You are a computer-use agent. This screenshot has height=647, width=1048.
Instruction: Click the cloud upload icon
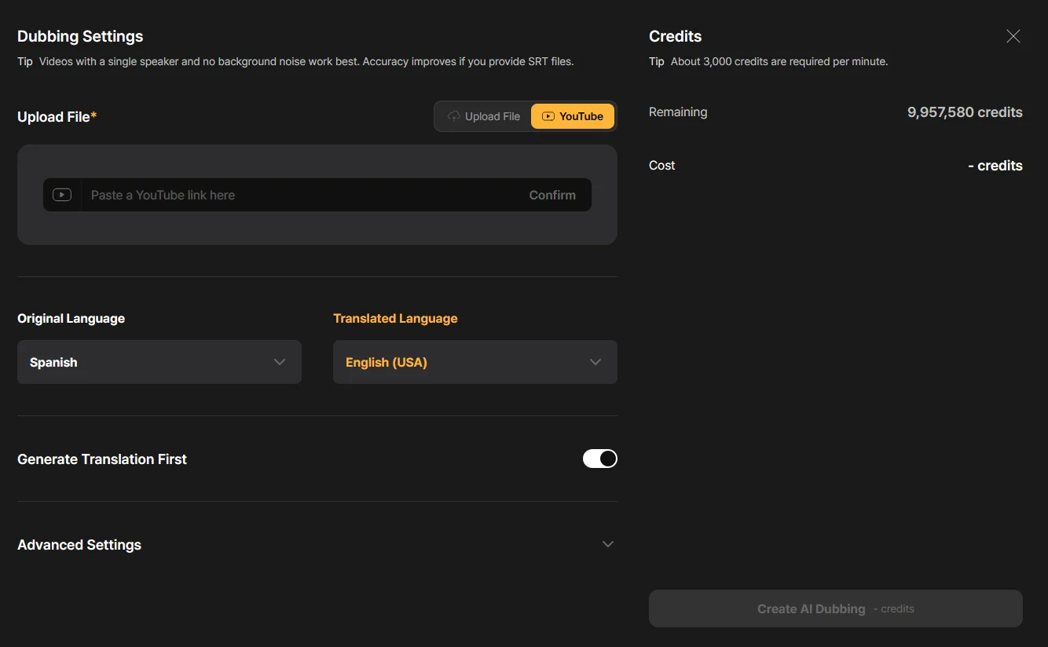tap(454, 116)
